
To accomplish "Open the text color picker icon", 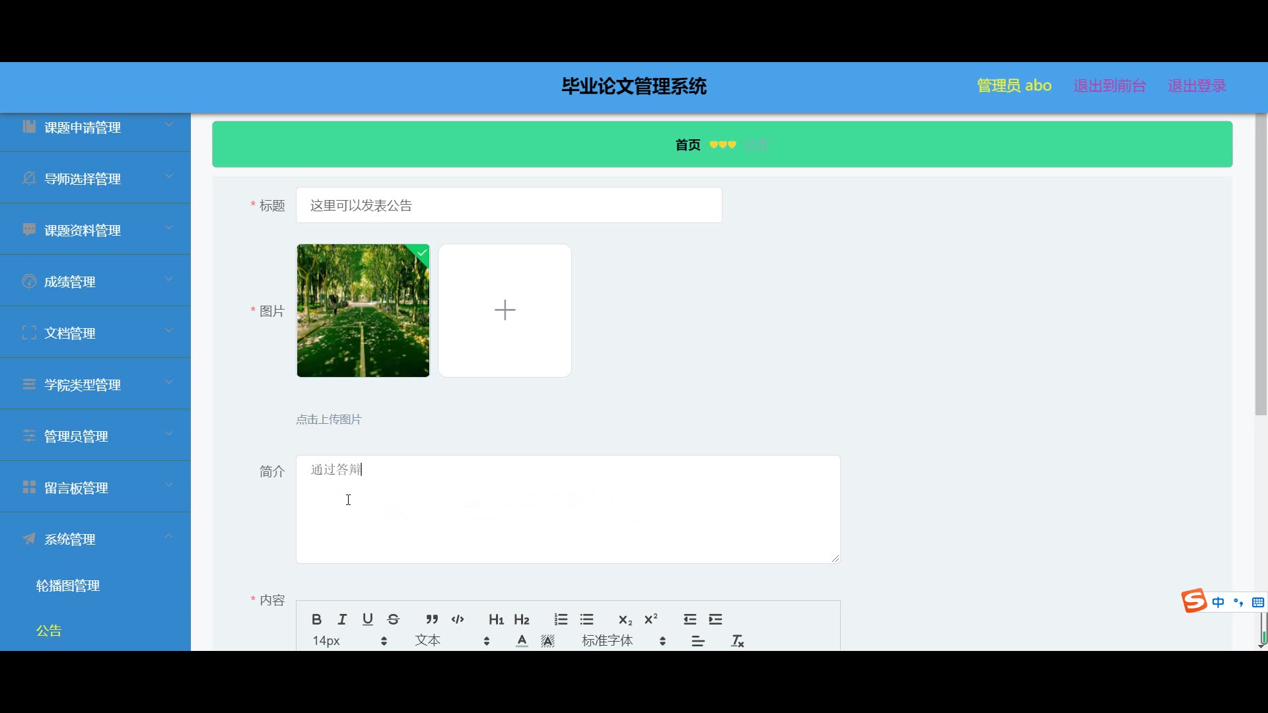I will [x=522, y=641].
